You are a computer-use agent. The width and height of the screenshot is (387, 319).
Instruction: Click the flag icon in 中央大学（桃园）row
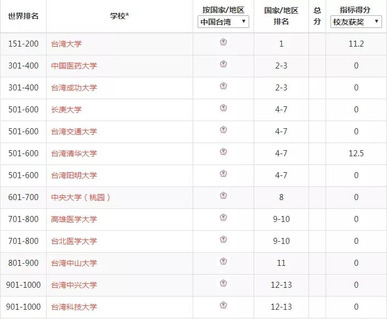tap(223, 196)
